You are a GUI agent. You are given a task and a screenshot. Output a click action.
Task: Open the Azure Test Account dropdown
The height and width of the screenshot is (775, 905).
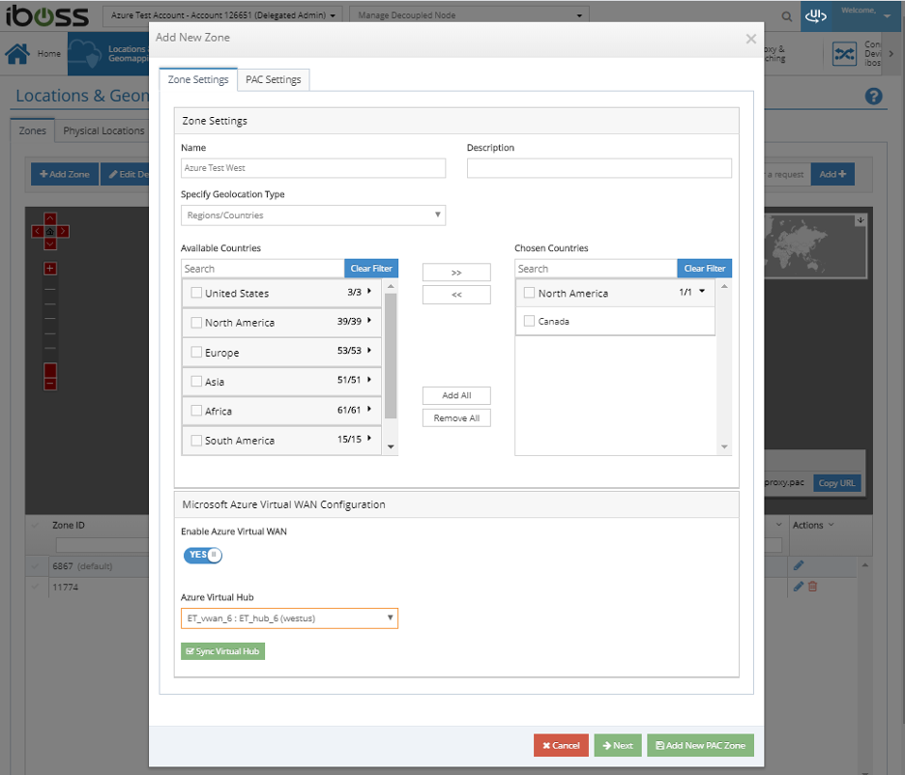(x=222, y=15)
